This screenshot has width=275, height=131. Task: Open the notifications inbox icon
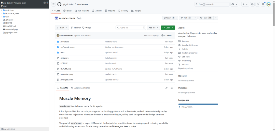coord(263,4)
